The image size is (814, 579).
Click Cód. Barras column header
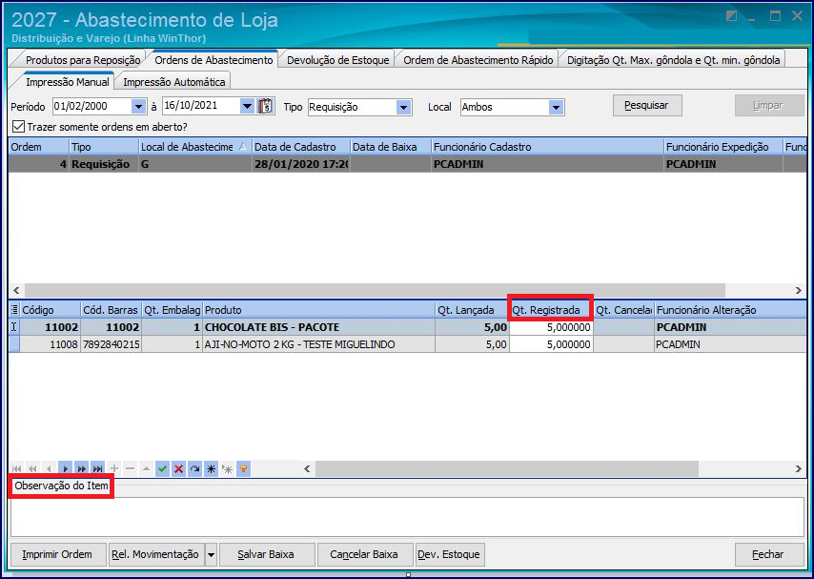[111, 310]
